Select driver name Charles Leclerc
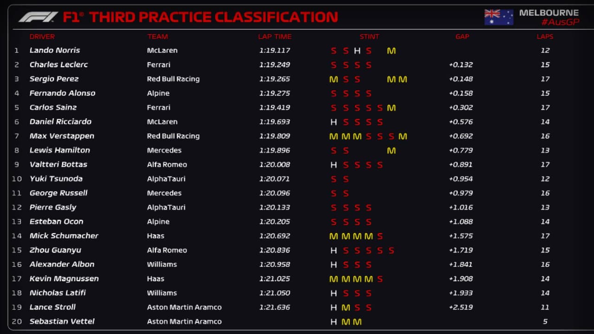The width and height of the screenshot is (594, 334). 58,64
